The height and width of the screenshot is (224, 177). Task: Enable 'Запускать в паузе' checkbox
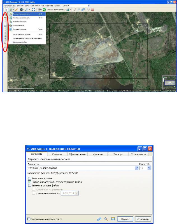pos(29,178)
